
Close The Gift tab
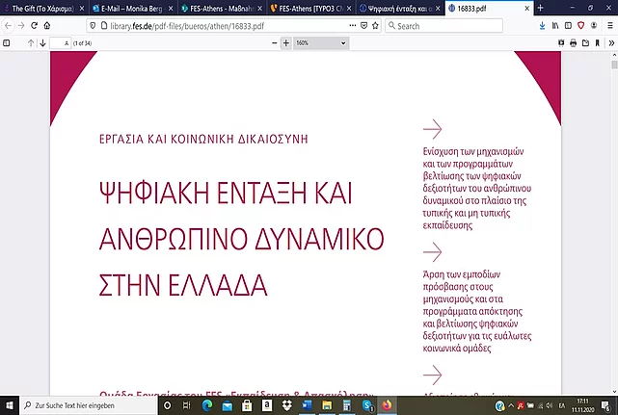point(82,9)
